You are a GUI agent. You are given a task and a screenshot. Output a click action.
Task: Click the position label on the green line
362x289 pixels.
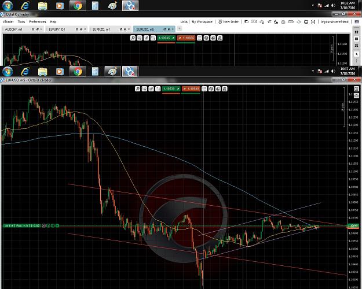22,225
